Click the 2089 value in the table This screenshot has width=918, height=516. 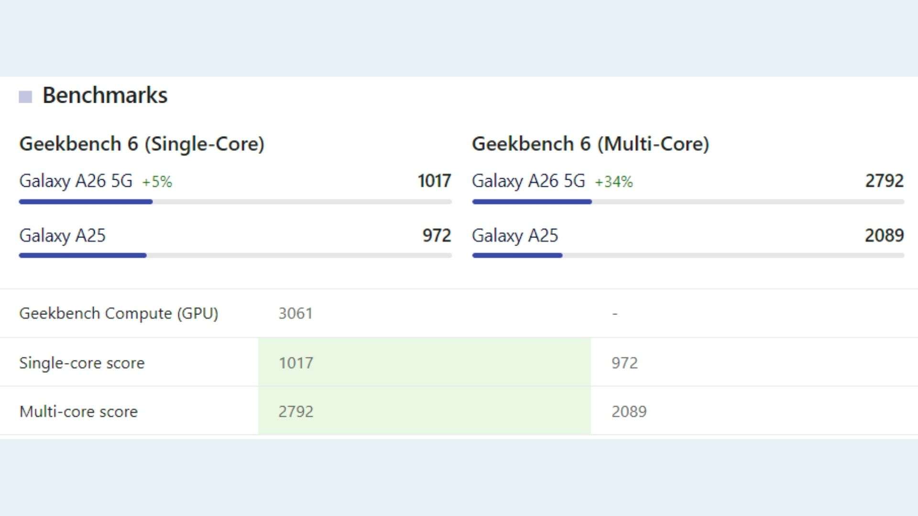(629, 411)
